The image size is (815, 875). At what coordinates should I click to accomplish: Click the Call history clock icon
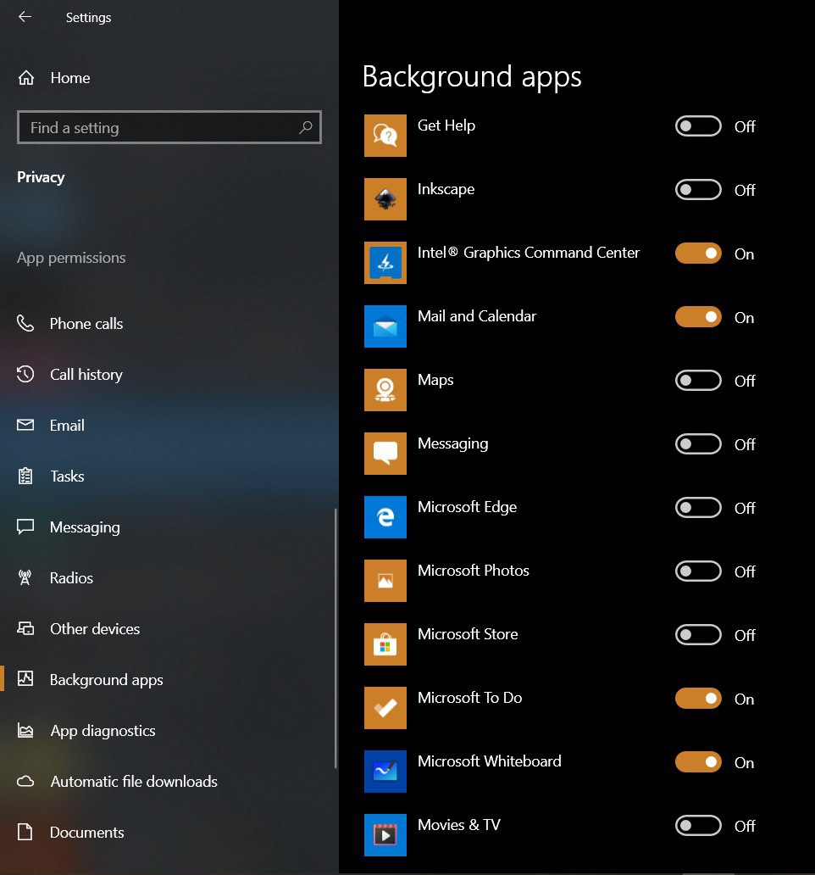tap(25, 374)
